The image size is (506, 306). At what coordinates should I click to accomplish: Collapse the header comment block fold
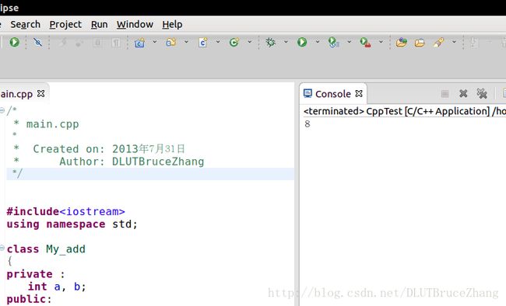click(2, 110)
